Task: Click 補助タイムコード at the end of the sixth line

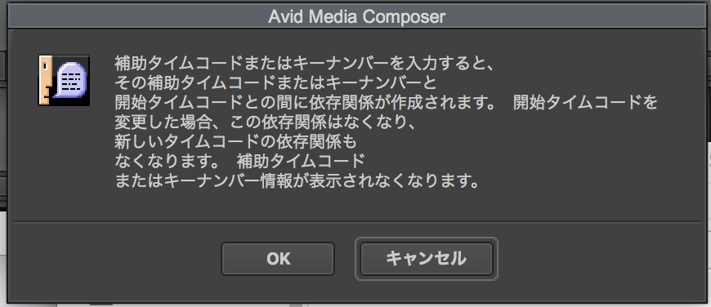Action: pyautogui.click(x=301, y=162)
